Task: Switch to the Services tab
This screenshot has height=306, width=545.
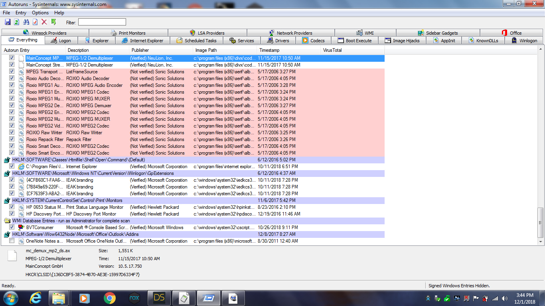Action: pyautogui.click(x=241, y=41)
